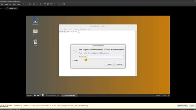Launch the terminal taskbar launcher icon
This screenshot has height=110, width=196.
tap(40, 95)
